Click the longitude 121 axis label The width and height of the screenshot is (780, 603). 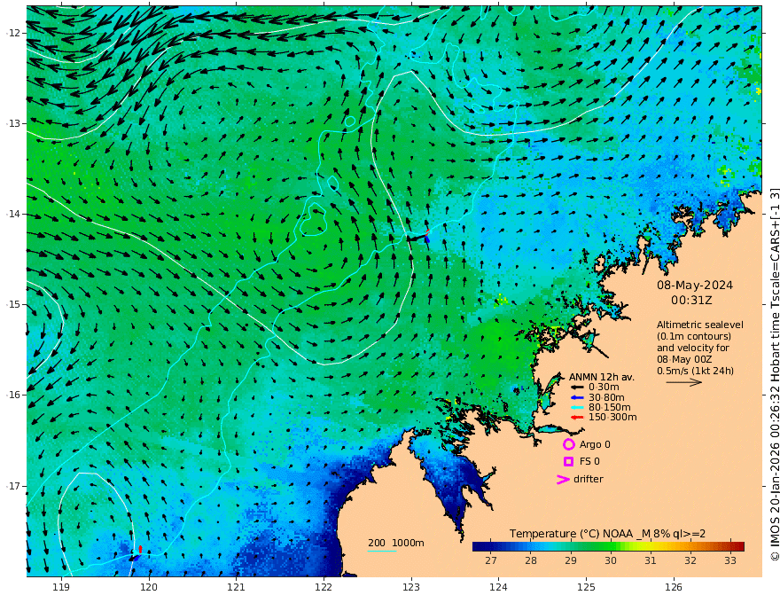[x=236, y=588]
